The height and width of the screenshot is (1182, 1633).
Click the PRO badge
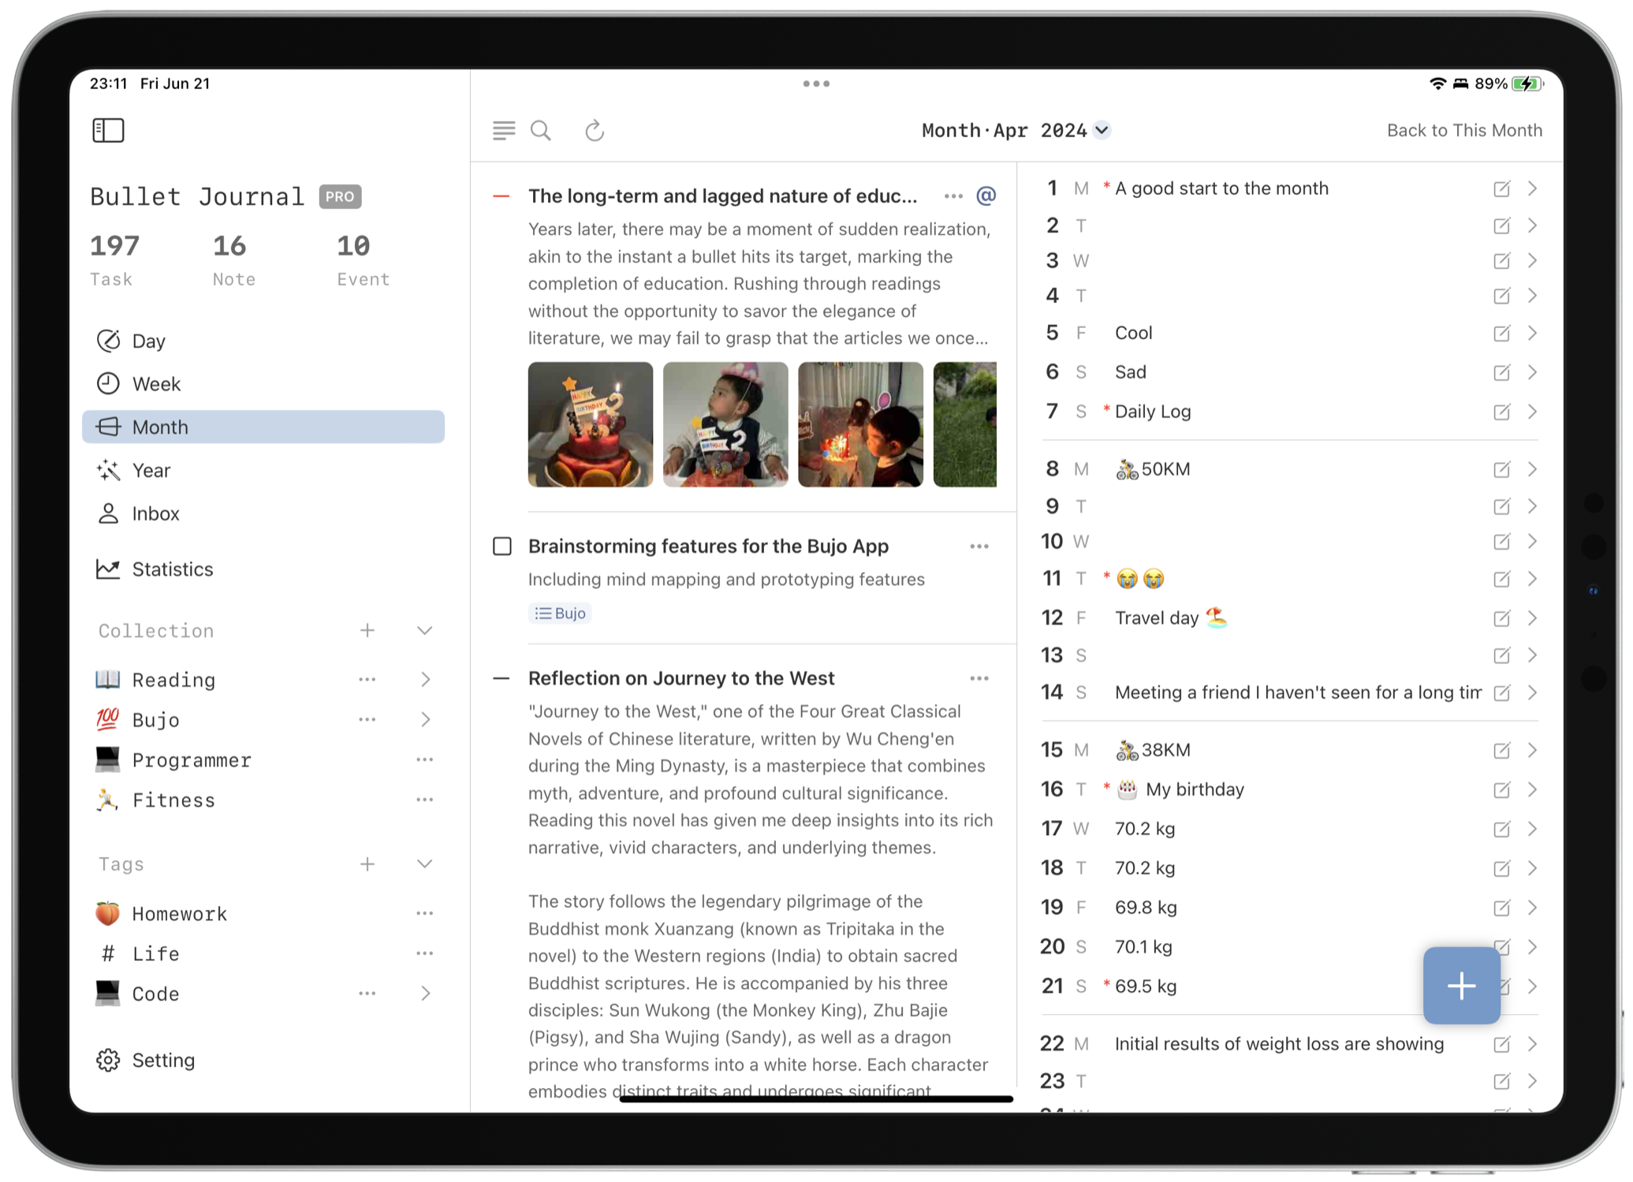point(340,196)
